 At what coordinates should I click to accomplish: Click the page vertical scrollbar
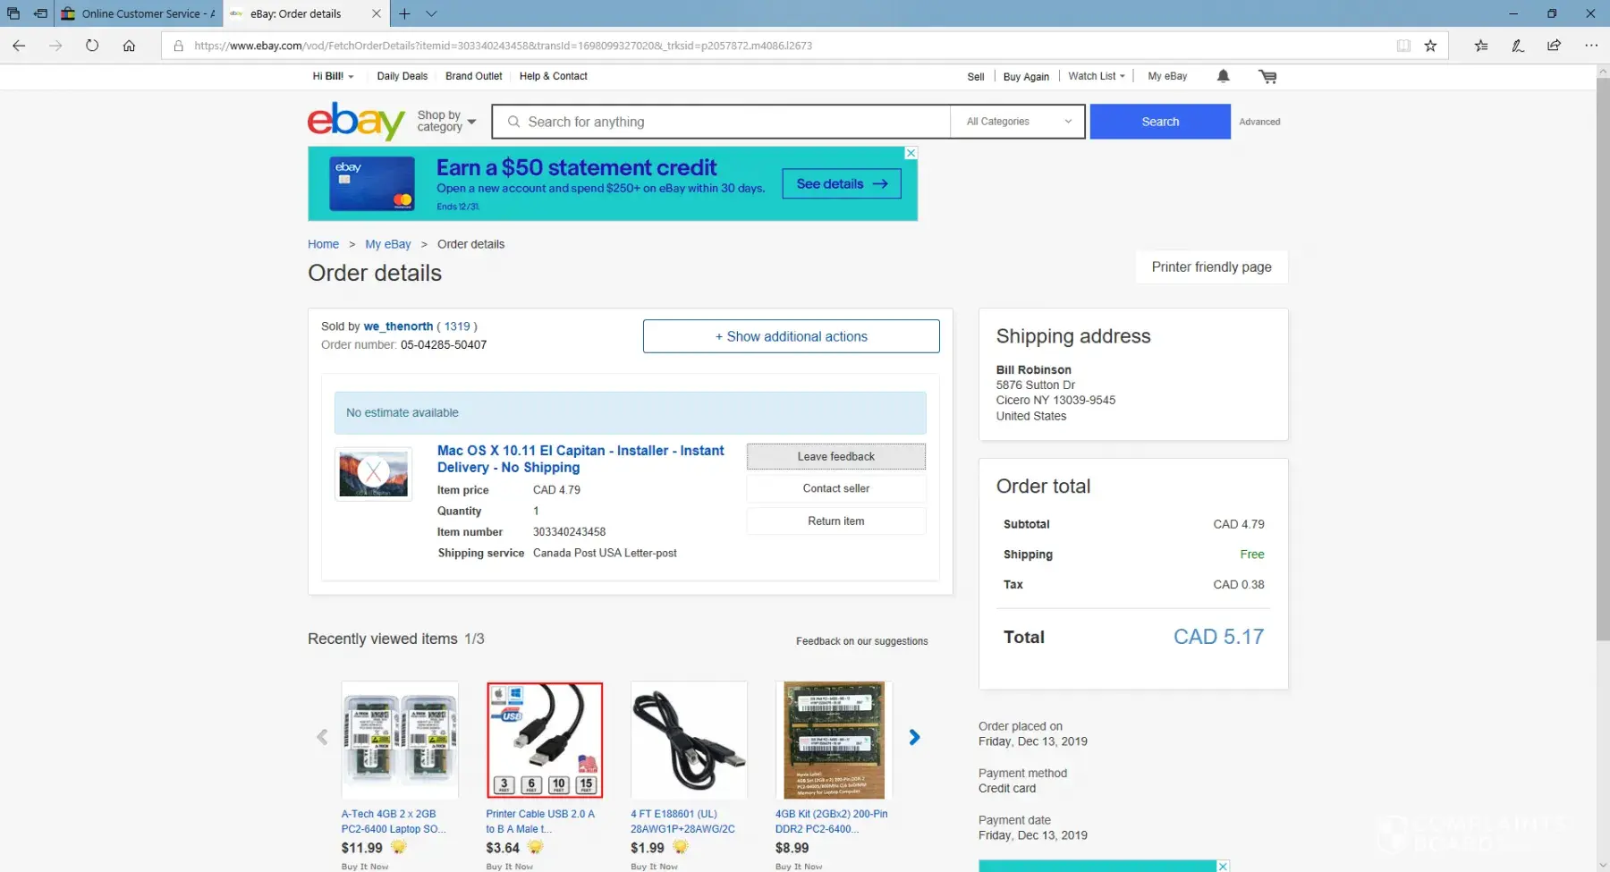1602,358
